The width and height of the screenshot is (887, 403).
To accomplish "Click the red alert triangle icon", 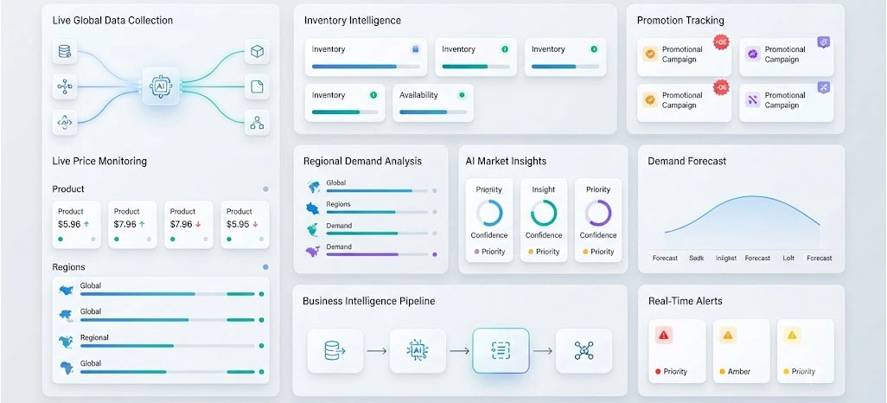I will click(664, 335).
